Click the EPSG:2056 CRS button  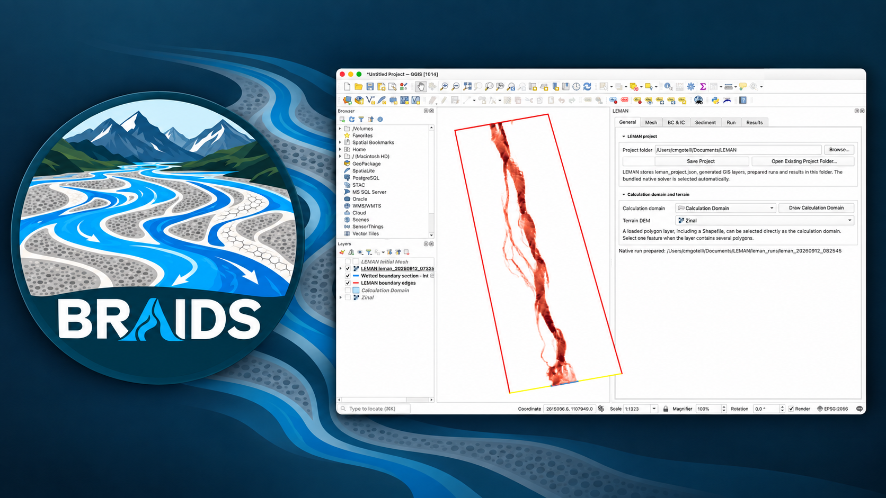coord(832,409)
